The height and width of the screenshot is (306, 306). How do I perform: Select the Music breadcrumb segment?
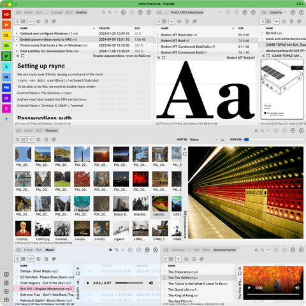click(x=50, y=250)
